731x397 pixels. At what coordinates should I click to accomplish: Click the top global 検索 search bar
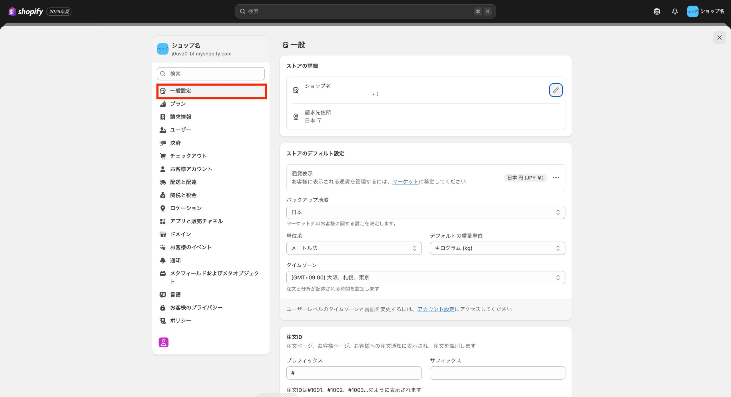pyautogui.click(x=365, y=11)
